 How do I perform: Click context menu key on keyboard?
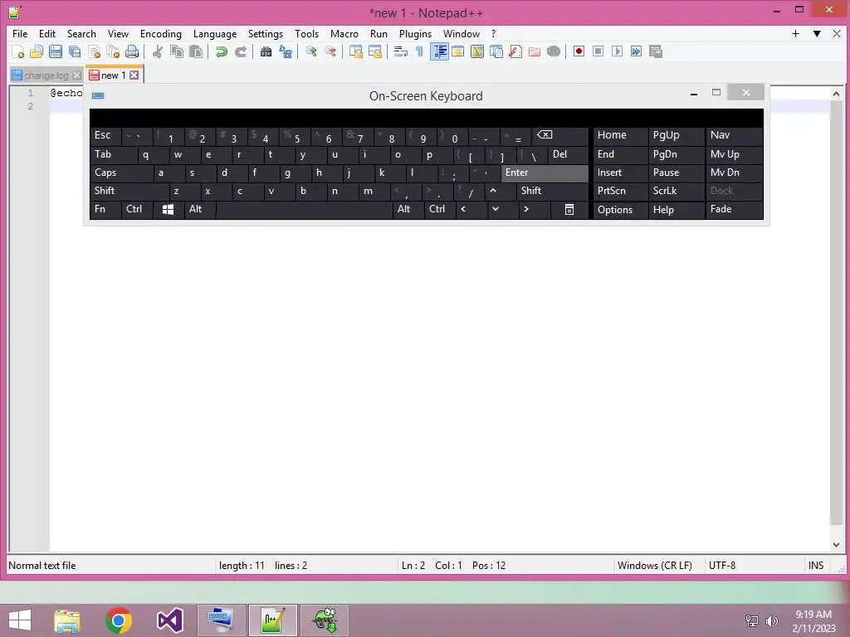coord(569,209)
